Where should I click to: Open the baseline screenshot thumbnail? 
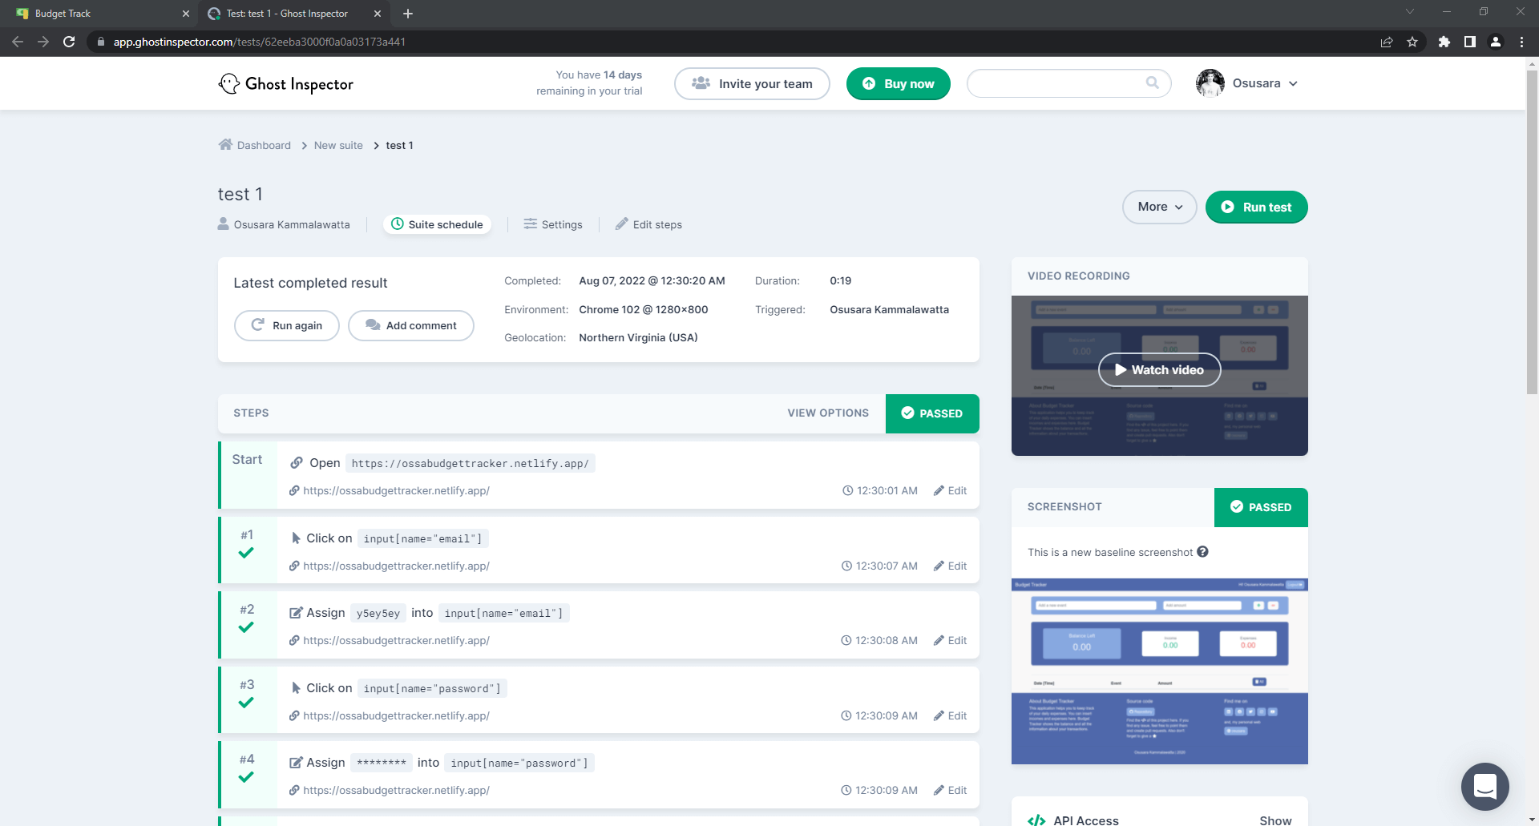pos(1159,671)
